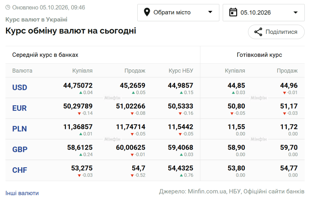Image resolution: width=313 pixels, height=200 pixels.
Task: Select Середній курс в банках header
Action: (45, 55)
